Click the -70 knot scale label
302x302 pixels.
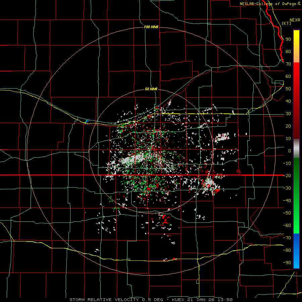(287, 238)
